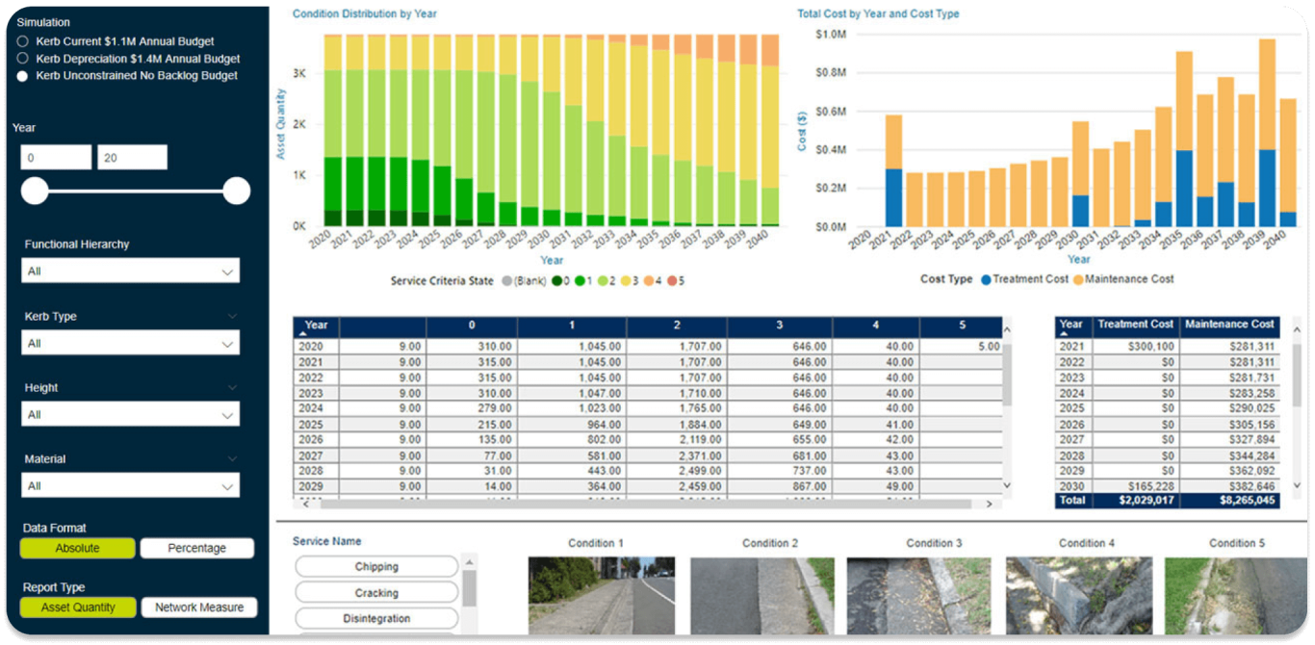Click the orange "4" condition legend icon

click(646, 280)
